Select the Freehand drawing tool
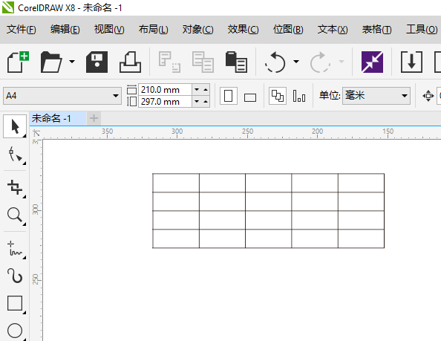Image resolution: width=441 pixels, height=341 pixels. click(x=15, y=248)
